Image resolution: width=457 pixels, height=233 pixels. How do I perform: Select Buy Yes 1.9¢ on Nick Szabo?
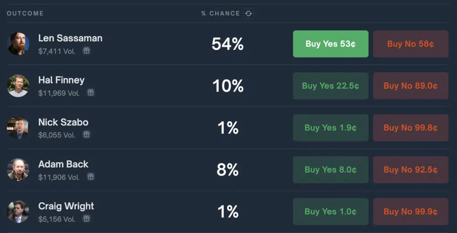pos(331,128)
